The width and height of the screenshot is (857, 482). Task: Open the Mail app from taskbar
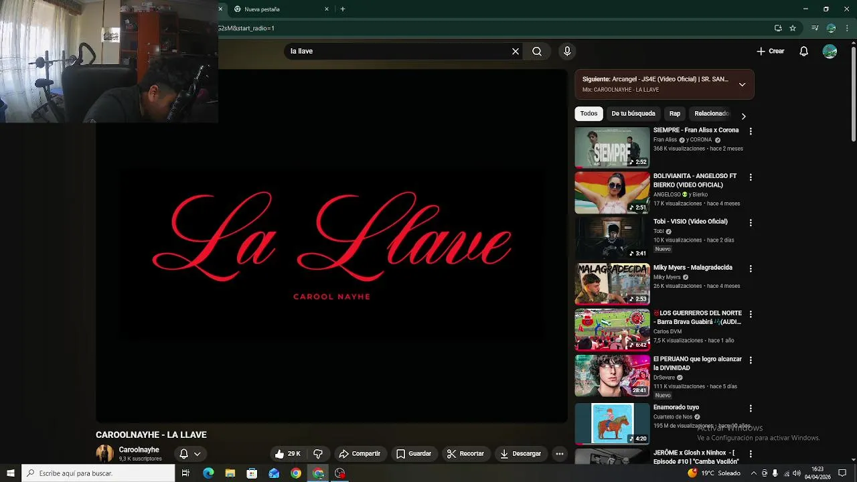click(274, 473)
